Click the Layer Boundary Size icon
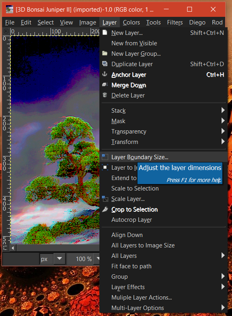This screenshot has width=232, height=316. 105,157
